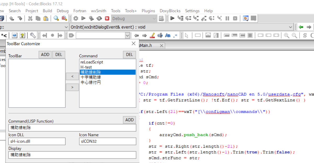Open the Settings menu
Screen dimensions: 314x163
(192, 11)
